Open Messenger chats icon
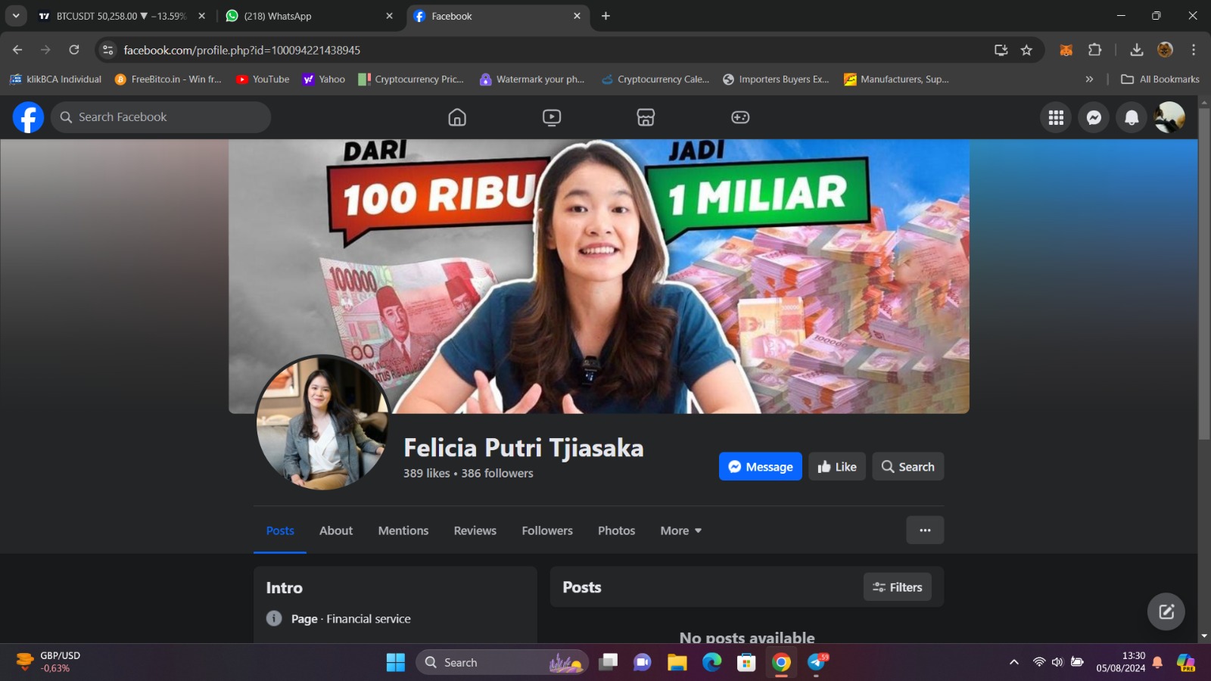The height and width of the screenshot is (681, 1211). (1094, 117)
